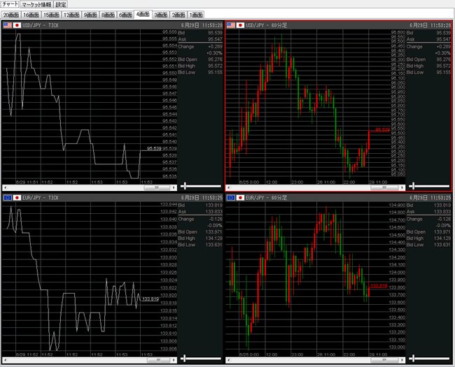Click scrollbar thumb of USD/JPY TICK chart
This screenshot has width=455, height=367.
(x=157, y=188)
